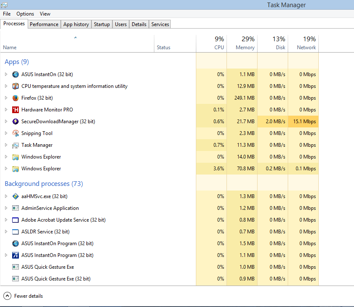Screen dimensions: 354x307
Task: Expand the Hardware Monitor PRO row
Action: tap(6, 110)
